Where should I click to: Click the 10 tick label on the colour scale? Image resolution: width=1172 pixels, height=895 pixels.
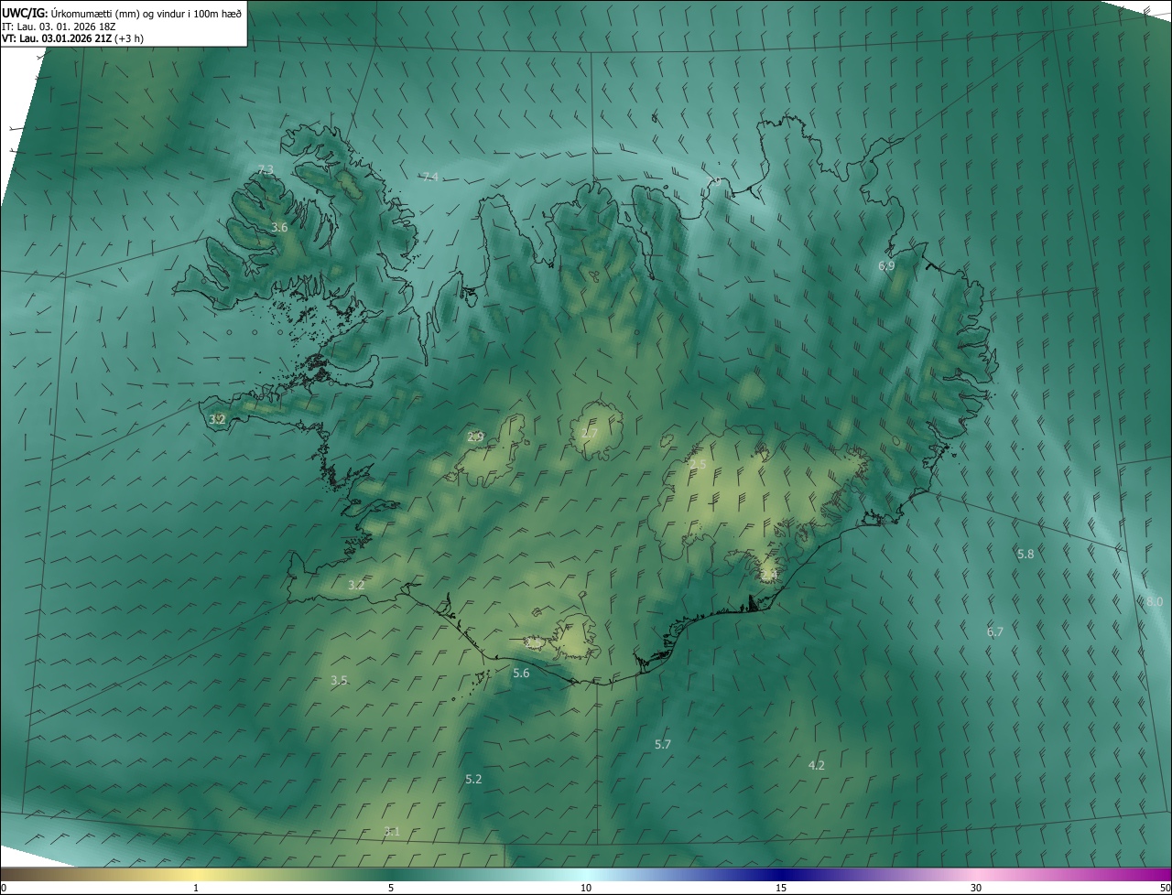pyautogui.click(x=586, y=888)
